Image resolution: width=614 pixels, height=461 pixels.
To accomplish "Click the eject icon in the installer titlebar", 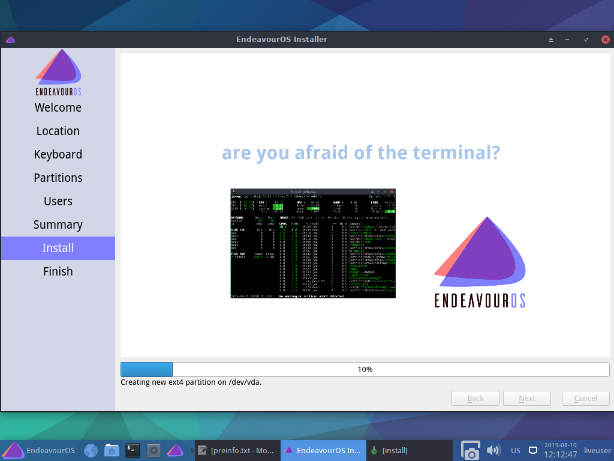I will click(x=550, y=39).
